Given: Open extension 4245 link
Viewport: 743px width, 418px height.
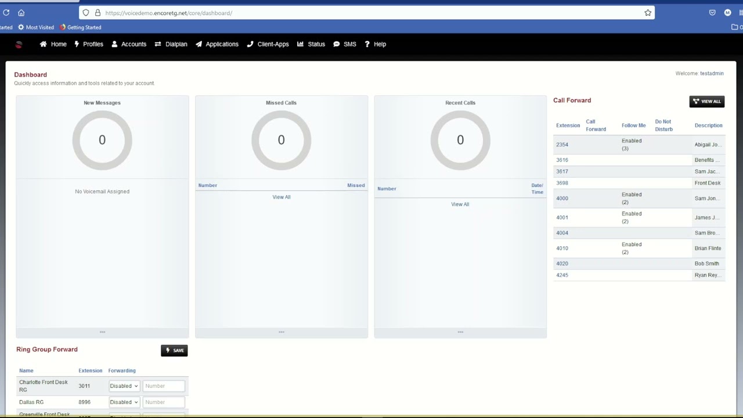Looking at the screenshot, I should pyautogui.click(x=562, y=275).
